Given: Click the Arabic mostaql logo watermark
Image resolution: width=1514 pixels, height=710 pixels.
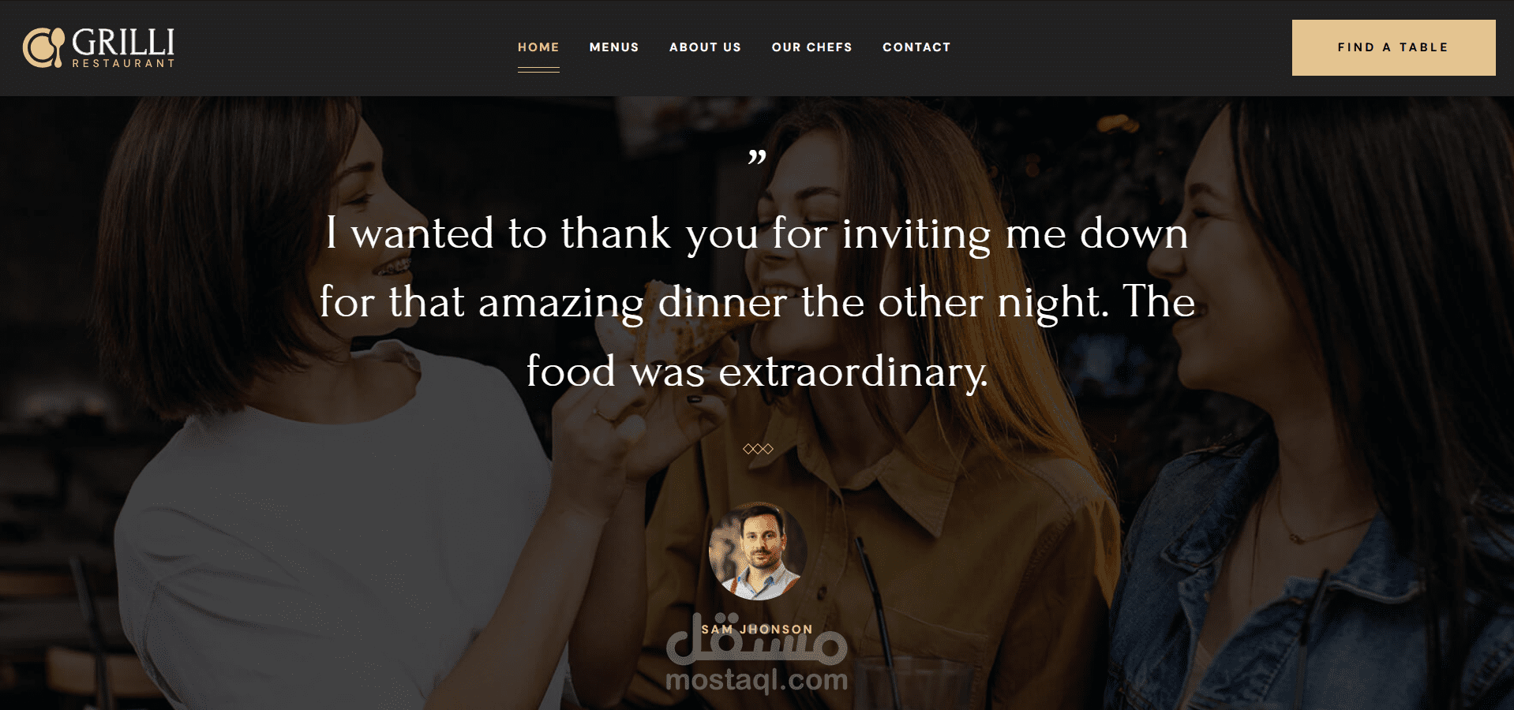Looking at the screenshot, I should point(757,641).
